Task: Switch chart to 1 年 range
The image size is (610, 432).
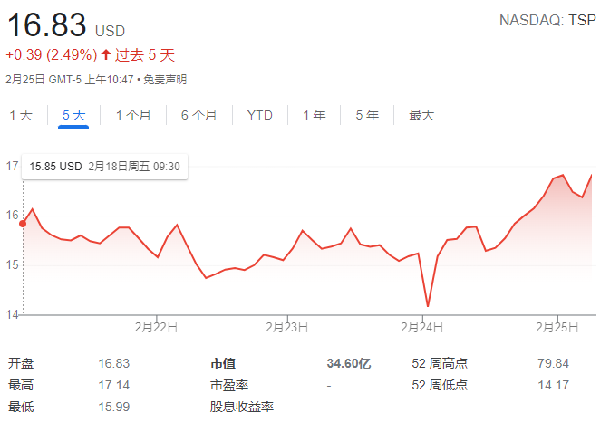Action: [x=315, y=115]
